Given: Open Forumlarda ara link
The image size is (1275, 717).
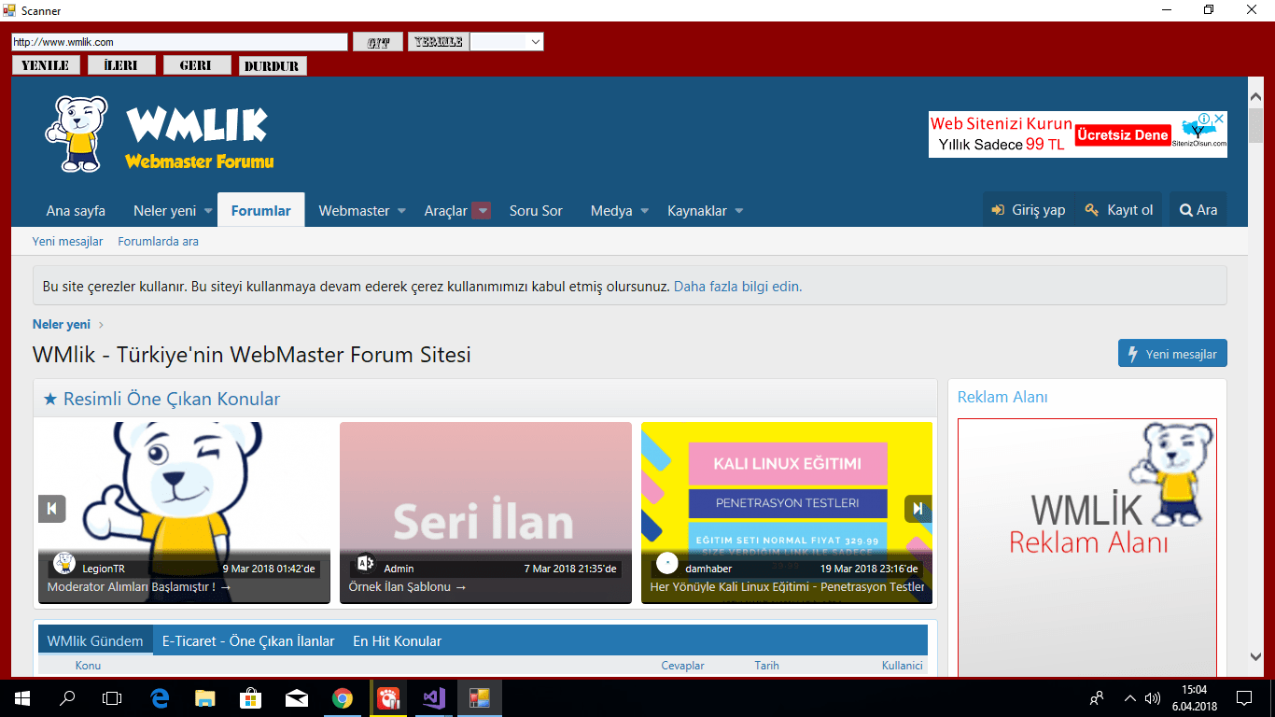Looking at the screenshot, I should (158, 241).
